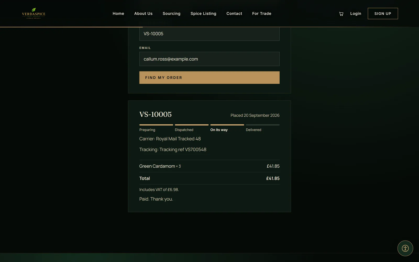Open the accessibility options button

tap(405, 248)
